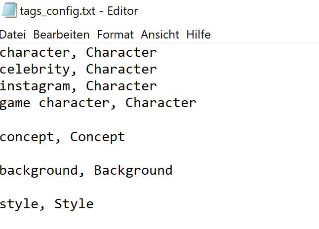Place cursor in the word "celebrity"
This screenshot has height=229, width=319.
35,69
